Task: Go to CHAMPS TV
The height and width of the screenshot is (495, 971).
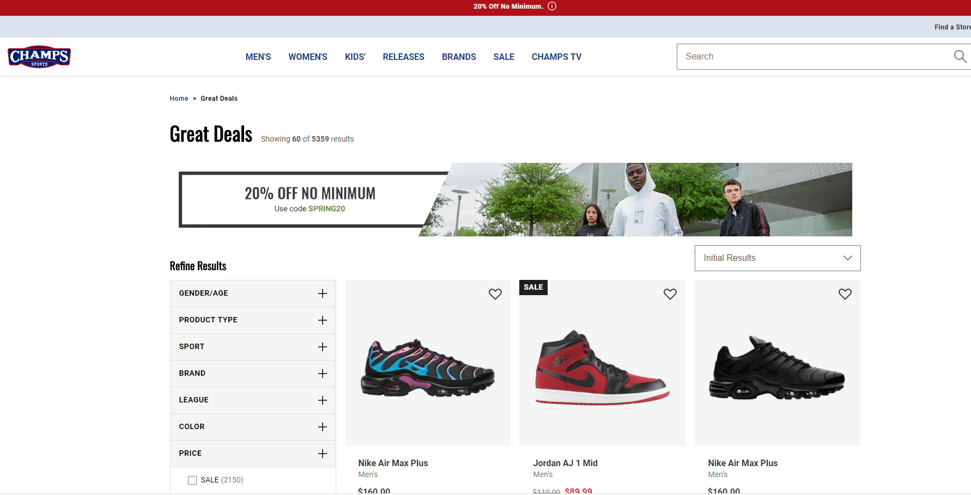Action: 557,57
